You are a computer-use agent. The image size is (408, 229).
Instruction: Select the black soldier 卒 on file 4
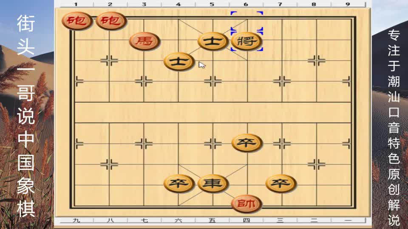pyautogui.click(x=179, y=184)
